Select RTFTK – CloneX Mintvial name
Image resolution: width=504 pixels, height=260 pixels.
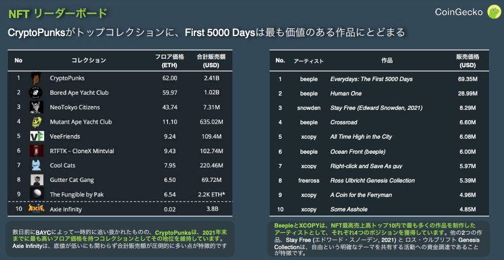82,151
